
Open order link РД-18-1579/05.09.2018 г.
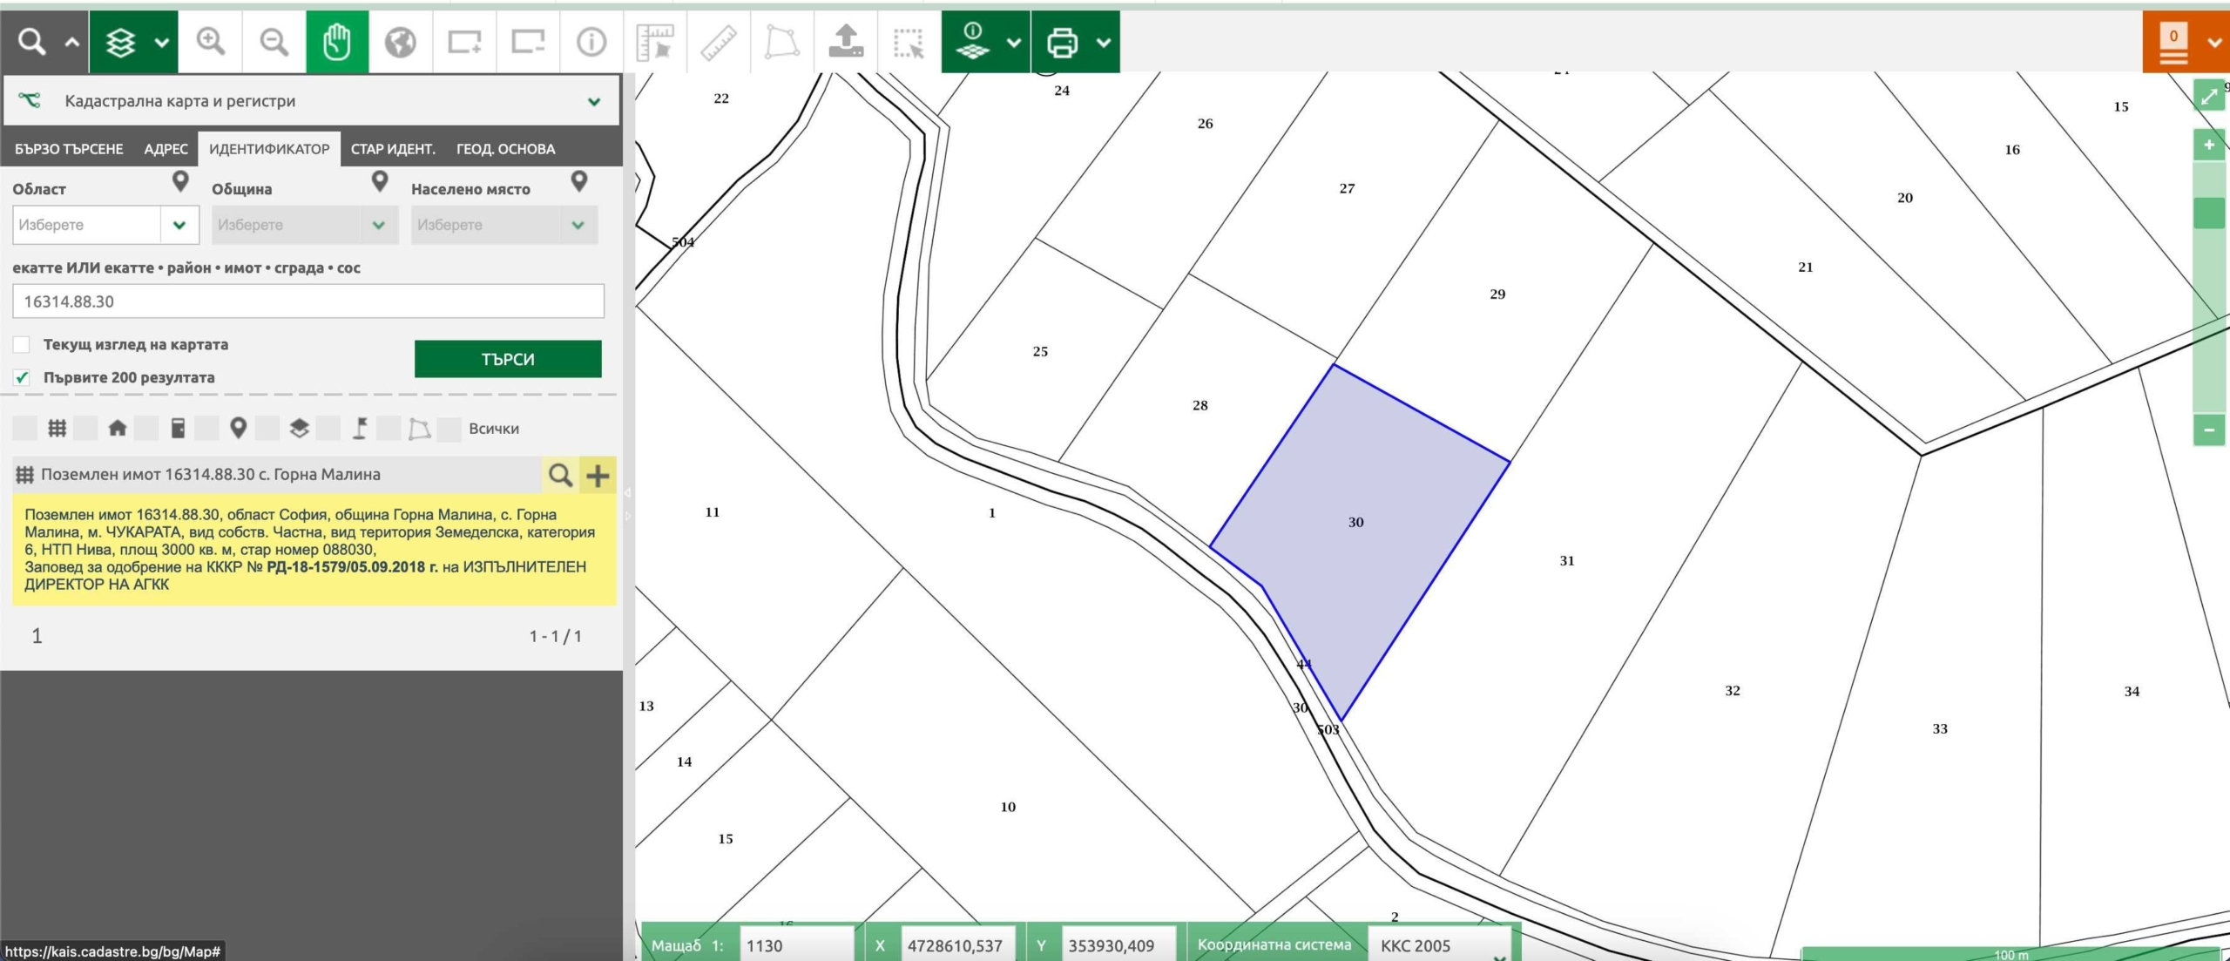(x=352, y=566)
